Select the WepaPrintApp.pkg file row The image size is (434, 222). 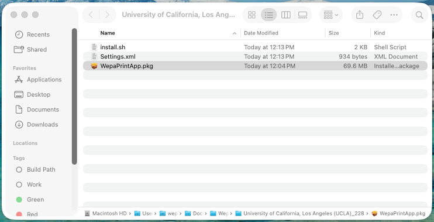click(x=255, y=66)
